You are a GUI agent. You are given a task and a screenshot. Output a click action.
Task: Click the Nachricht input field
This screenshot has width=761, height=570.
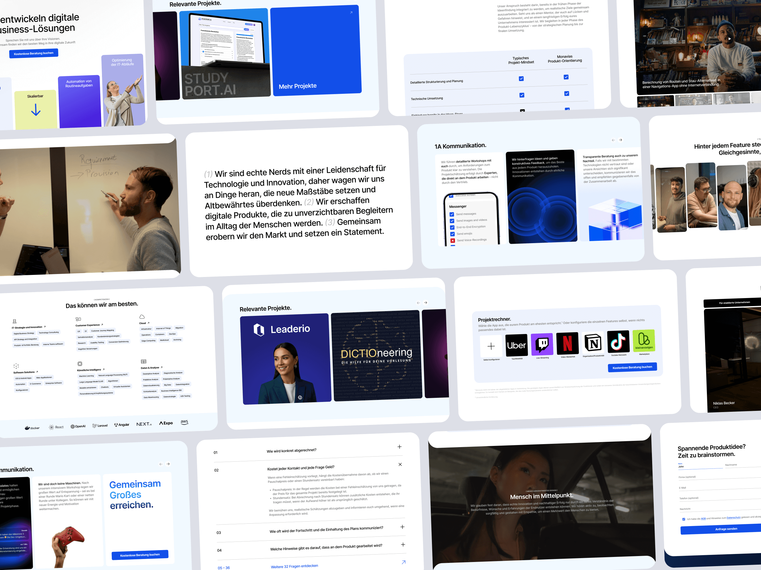[x=720, y=509]
